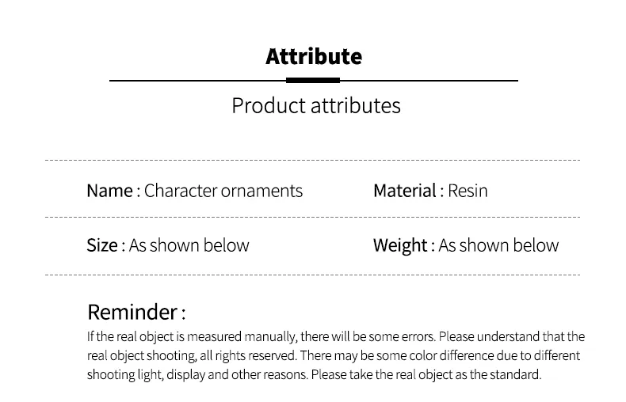
Task: Click the thick black bar under Attribute
Action: tap(313, 80)
